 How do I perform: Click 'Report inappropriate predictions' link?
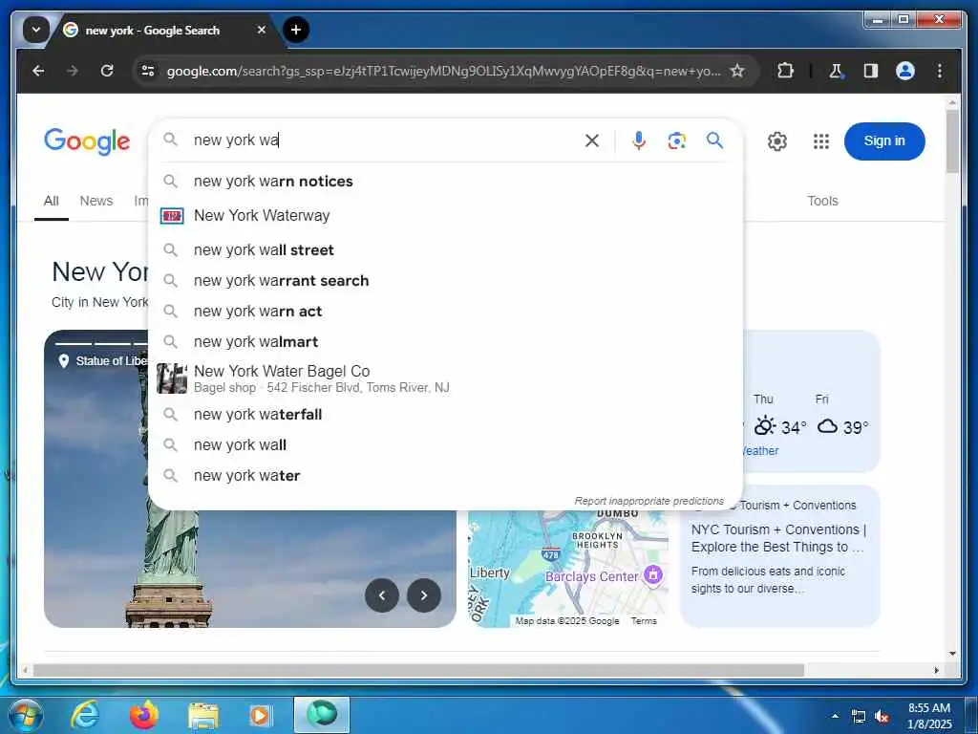click(648, 501)
